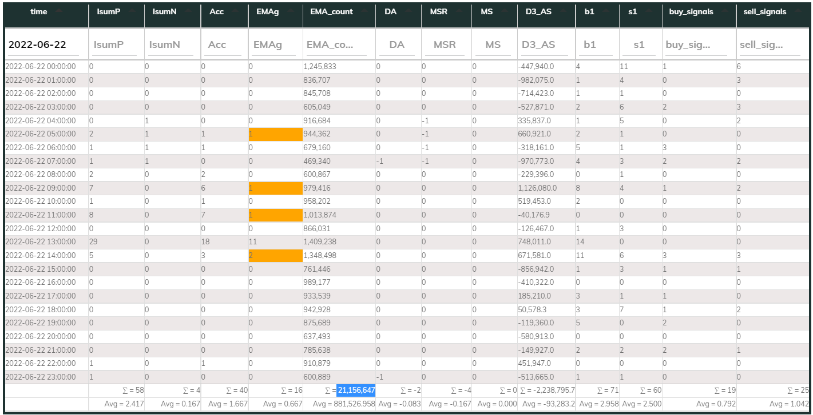
Task: Focus the time filter containing 2022-06-22
Action: pos(46,45)
